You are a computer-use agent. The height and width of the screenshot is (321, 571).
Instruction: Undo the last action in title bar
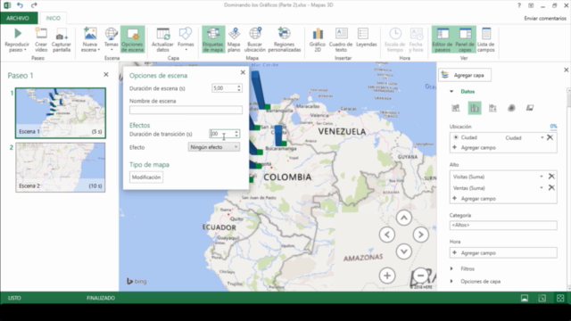(20, 5)
